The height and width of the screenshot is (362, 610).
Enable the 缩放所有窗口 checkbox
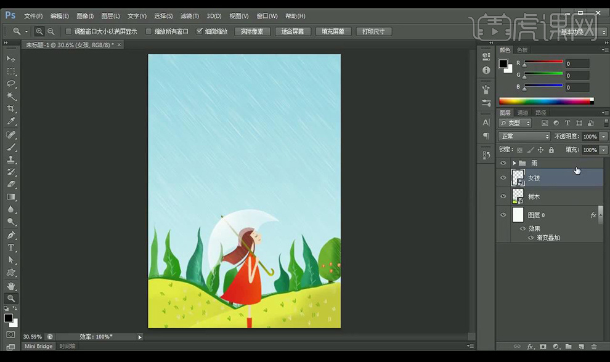click(x=148, y=31)
